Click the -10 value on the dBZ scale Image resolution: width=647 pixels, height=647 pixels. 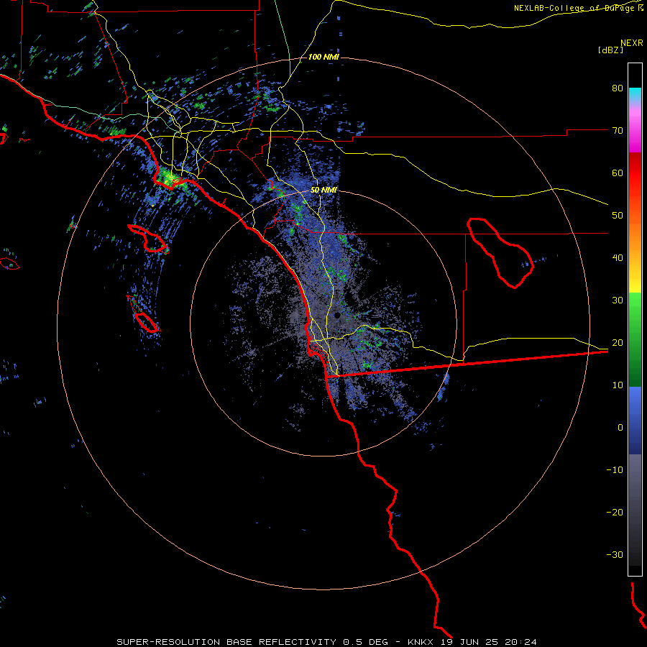pos(615,470)
